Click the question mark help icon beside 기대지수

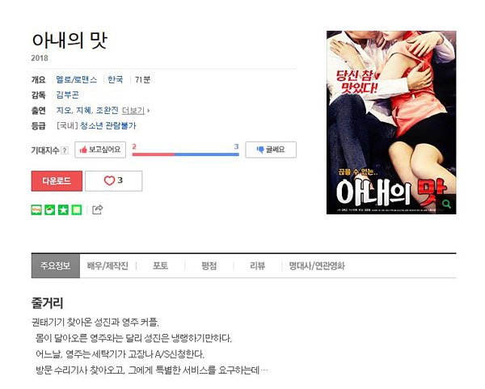65,150
